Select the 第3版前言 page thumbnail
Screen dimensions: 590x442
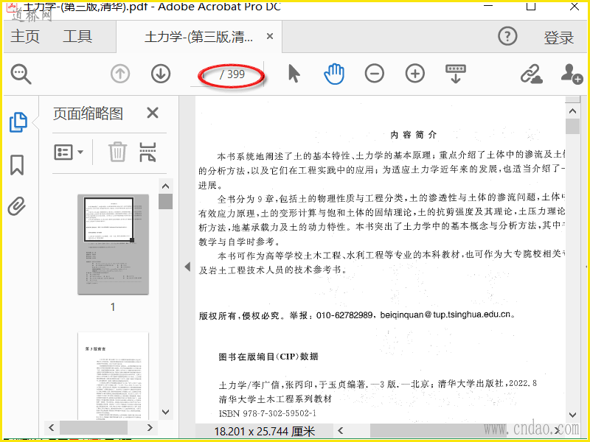114,376
